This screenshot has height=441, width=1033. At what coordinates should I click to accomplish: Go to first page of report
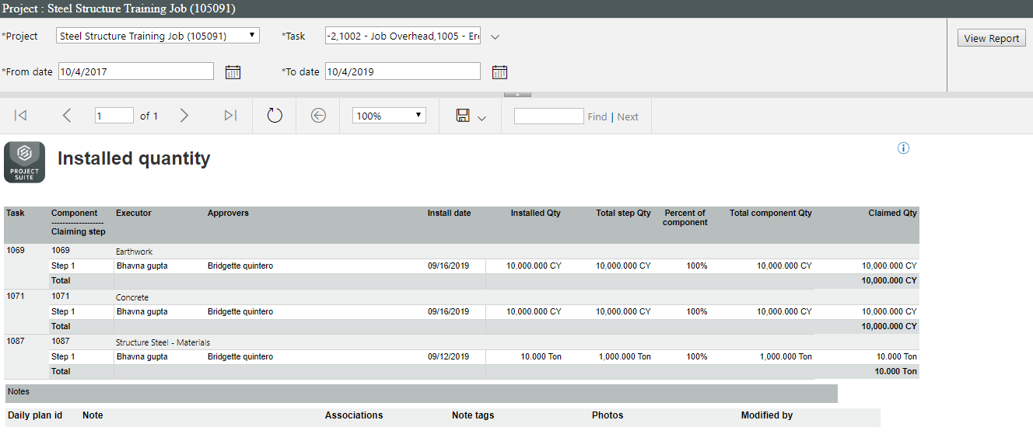(x=21, y=116)
